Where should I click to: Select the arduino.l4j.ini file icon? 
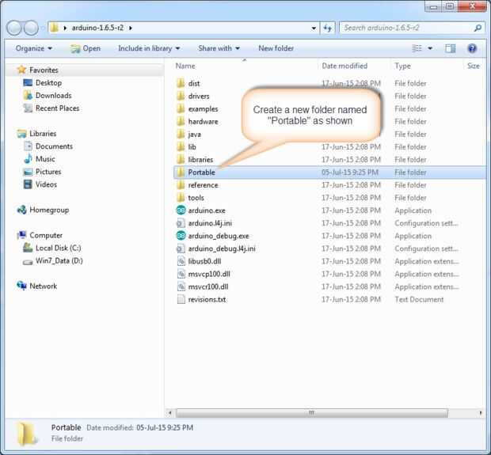point(181,223)
